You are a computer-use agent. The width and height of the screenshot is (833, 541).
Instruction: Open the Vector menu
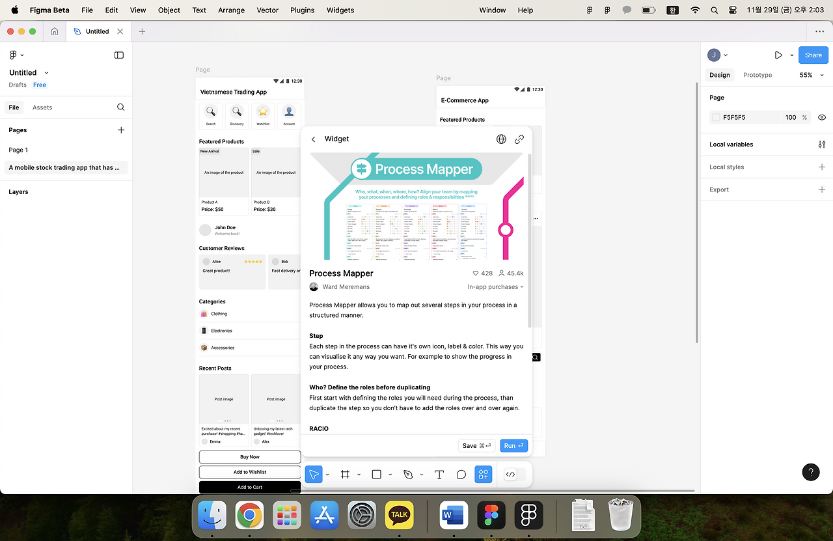[267, 10]
